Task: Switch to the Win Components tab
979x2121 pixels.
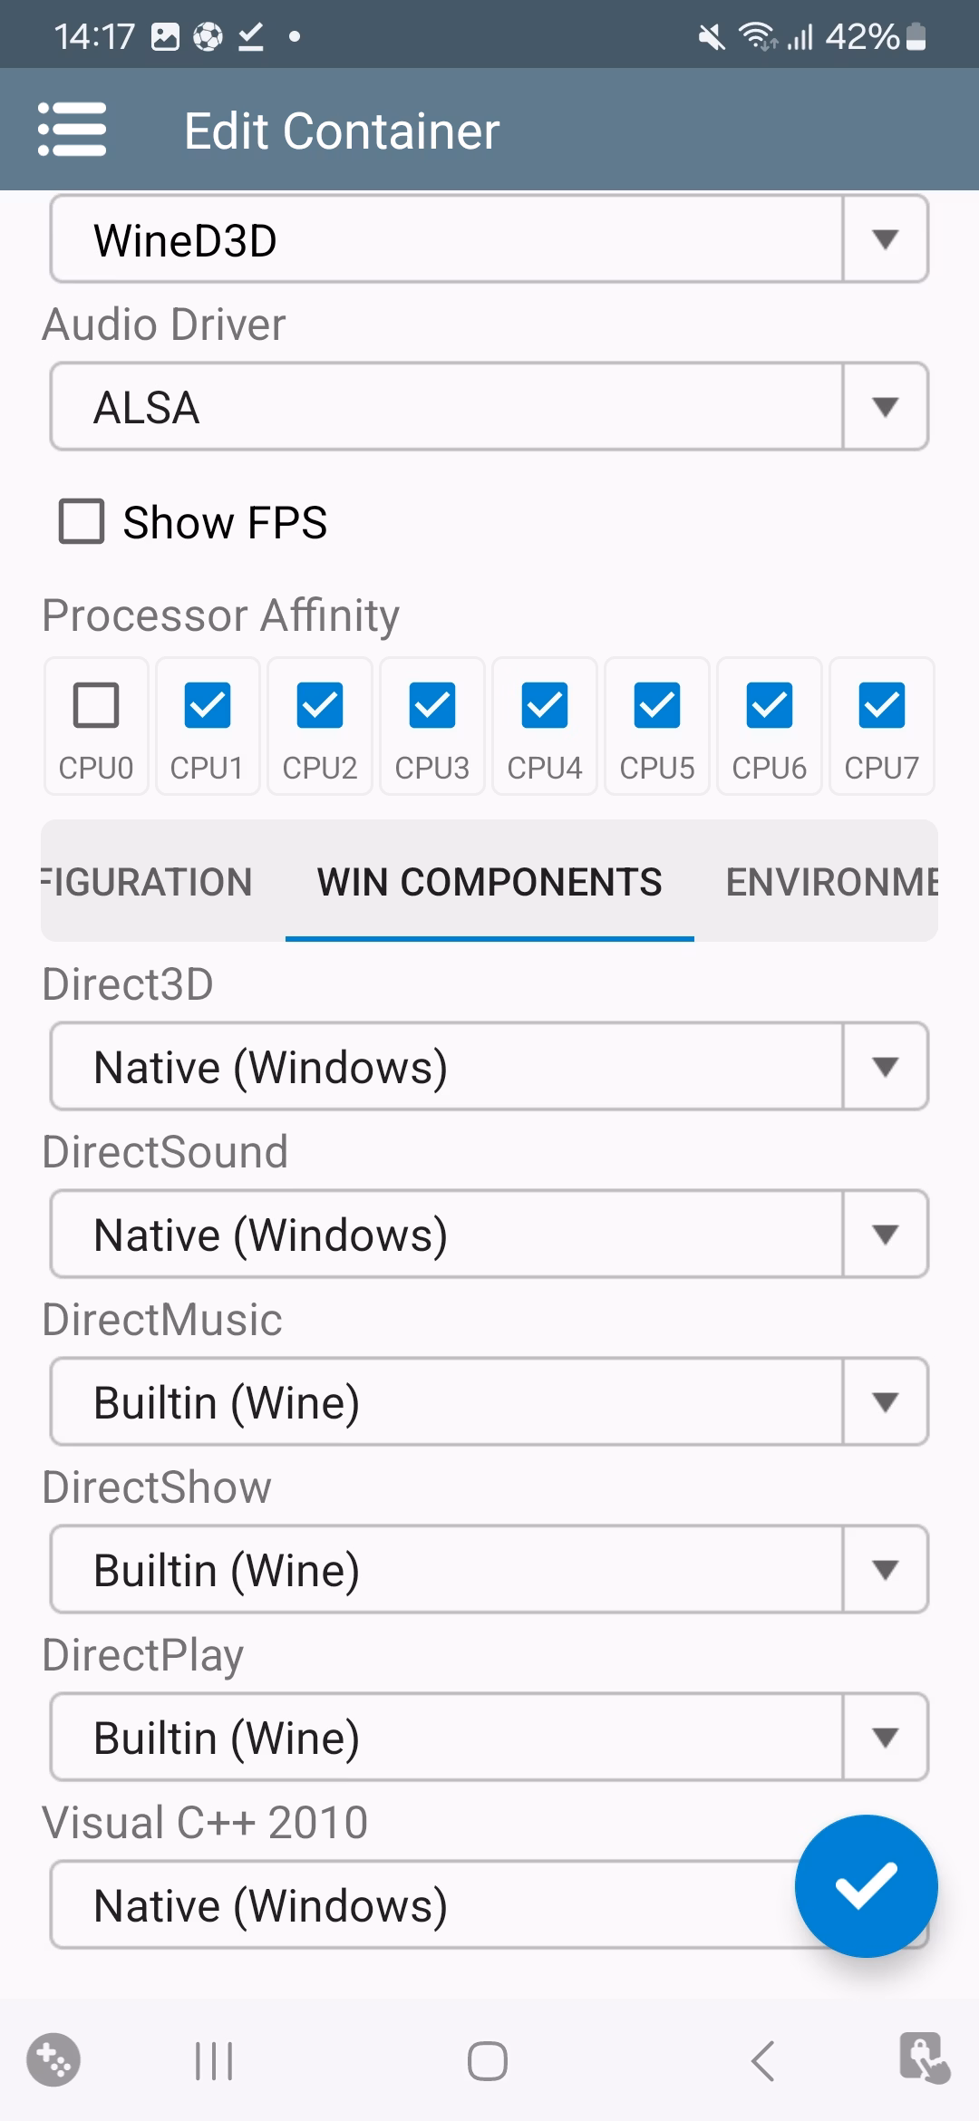Action: [x=489, y=882]
